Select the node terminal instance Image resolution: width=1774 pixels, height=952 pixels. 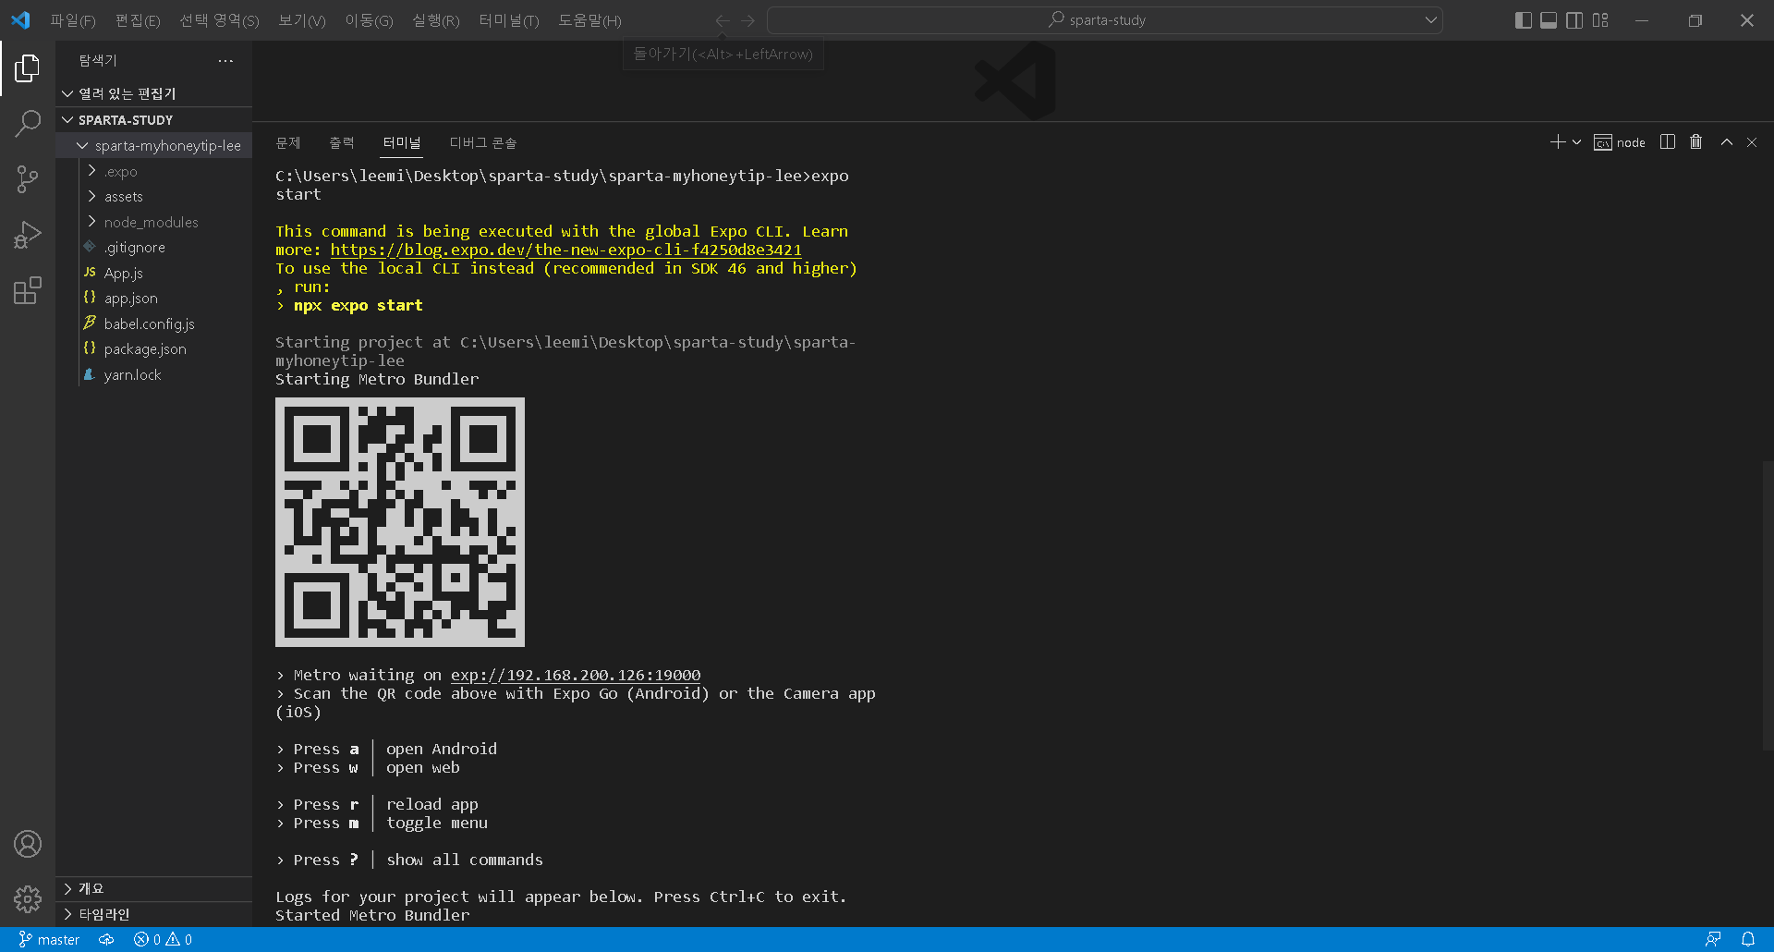pyautogui.click(x=1620, y=142)
